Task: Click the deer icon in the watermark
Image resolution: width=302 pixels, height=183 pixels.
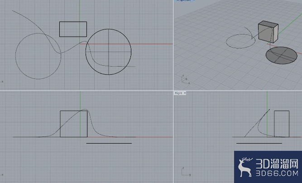Action: coord(245,167)
